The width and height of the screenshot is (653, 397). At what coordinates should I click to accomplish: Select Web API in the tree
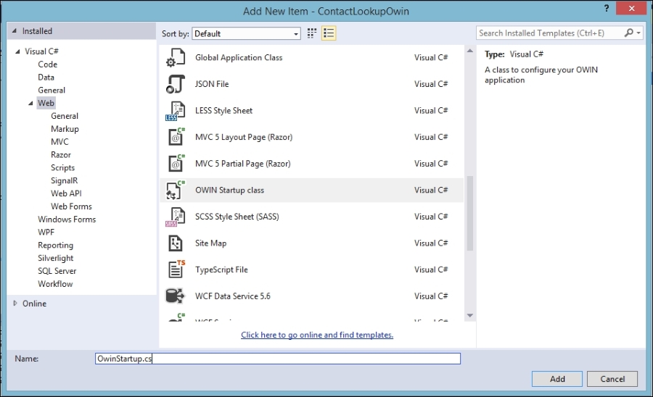(66, 193)
